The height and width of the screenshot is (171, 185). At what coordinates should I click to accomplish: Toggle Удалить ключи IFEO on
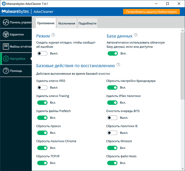[42, 88]
